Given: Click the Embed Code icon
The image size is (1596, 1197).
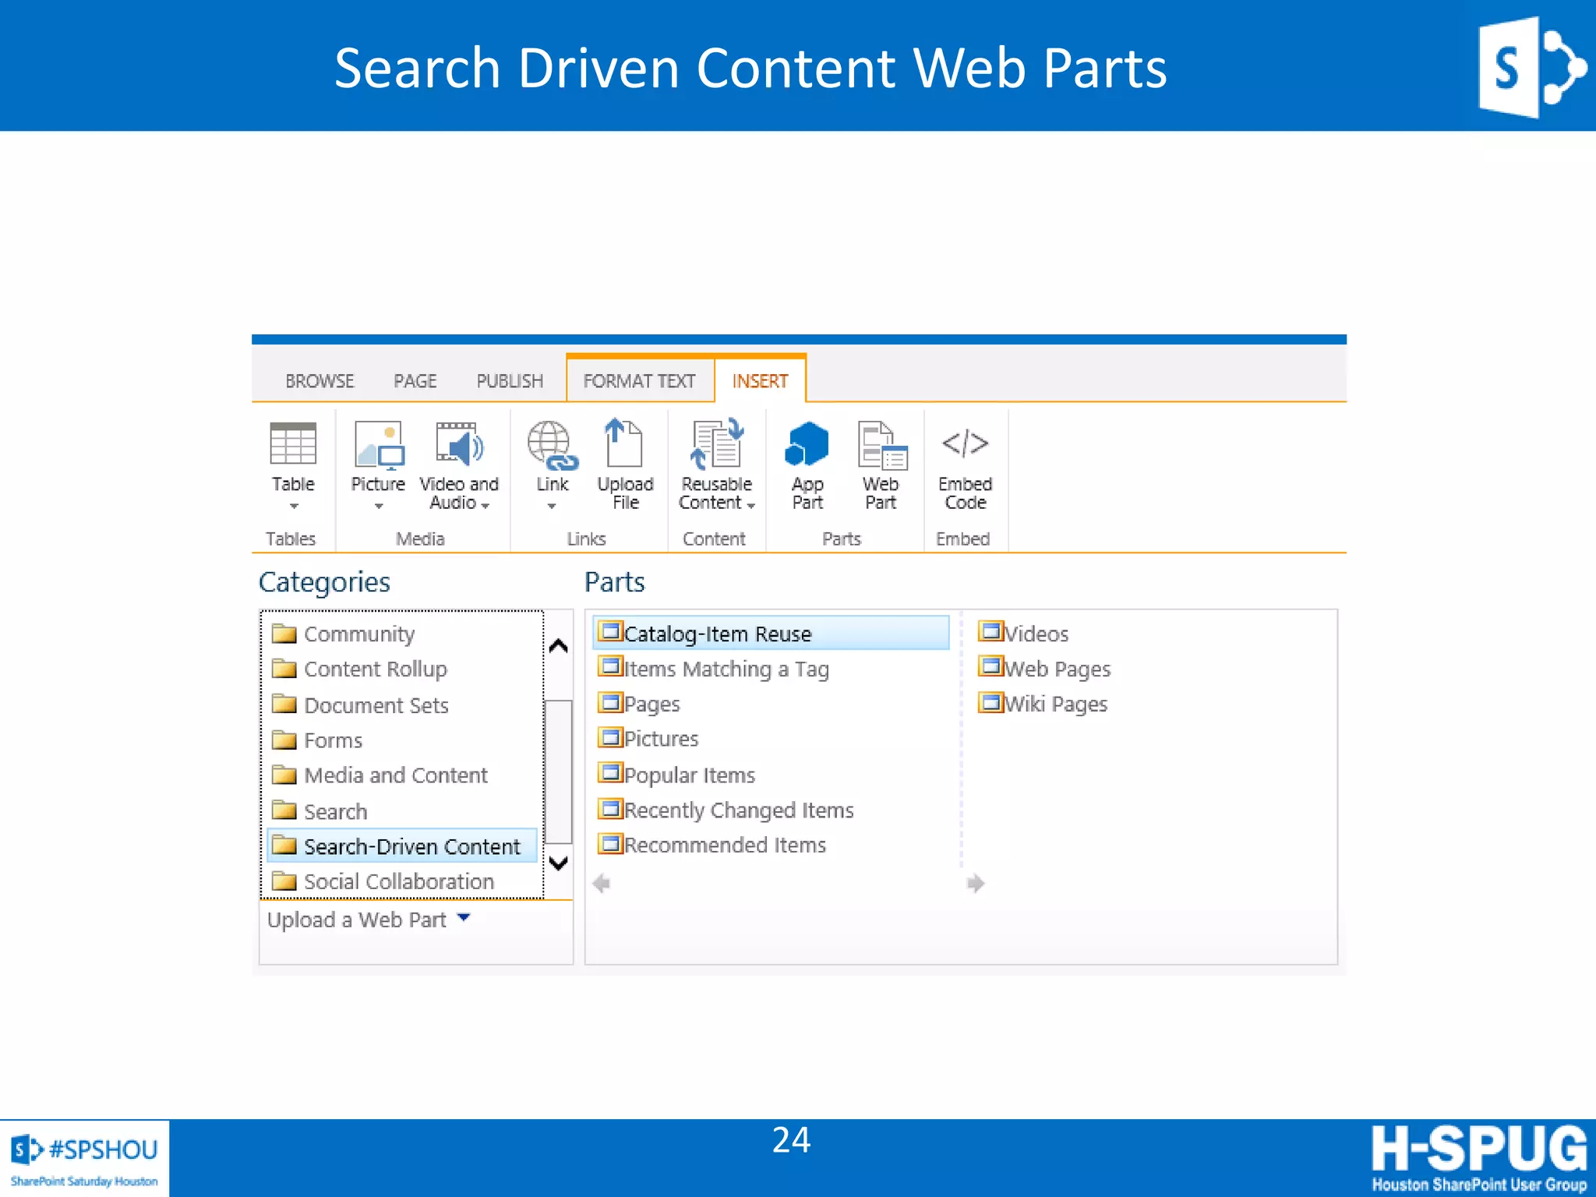Looking at the screenshot, I should pyautogui.click(x=965, y=443).
